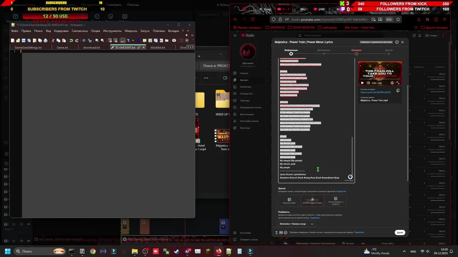
Task: Click Протестировать и сравнить thumbnail option
Action: [336, 201]
